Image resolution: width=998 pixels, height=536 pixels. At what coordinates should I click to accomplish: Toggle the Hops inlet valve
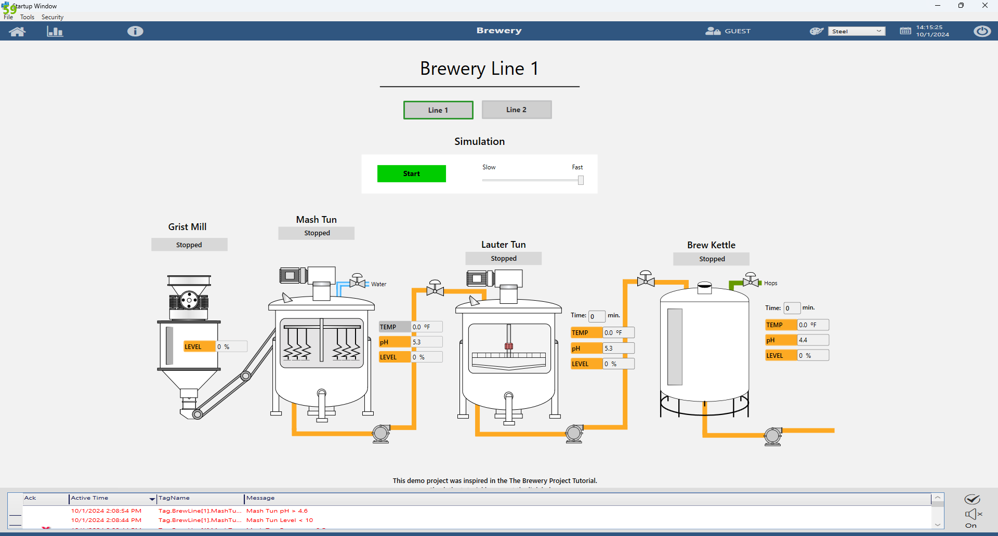(750, 280)
